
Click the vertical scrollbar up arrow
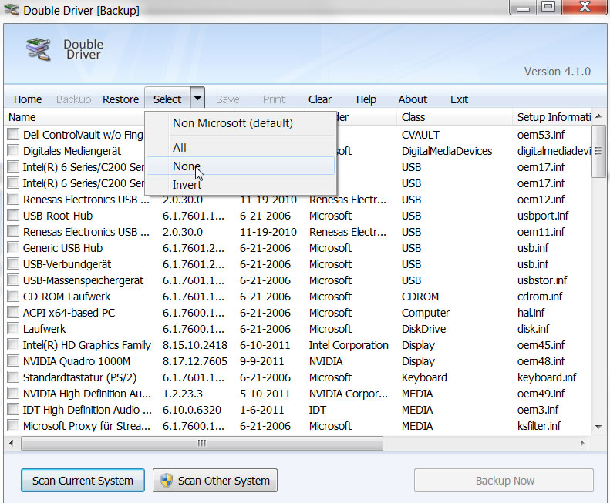[x=599, y=116]
